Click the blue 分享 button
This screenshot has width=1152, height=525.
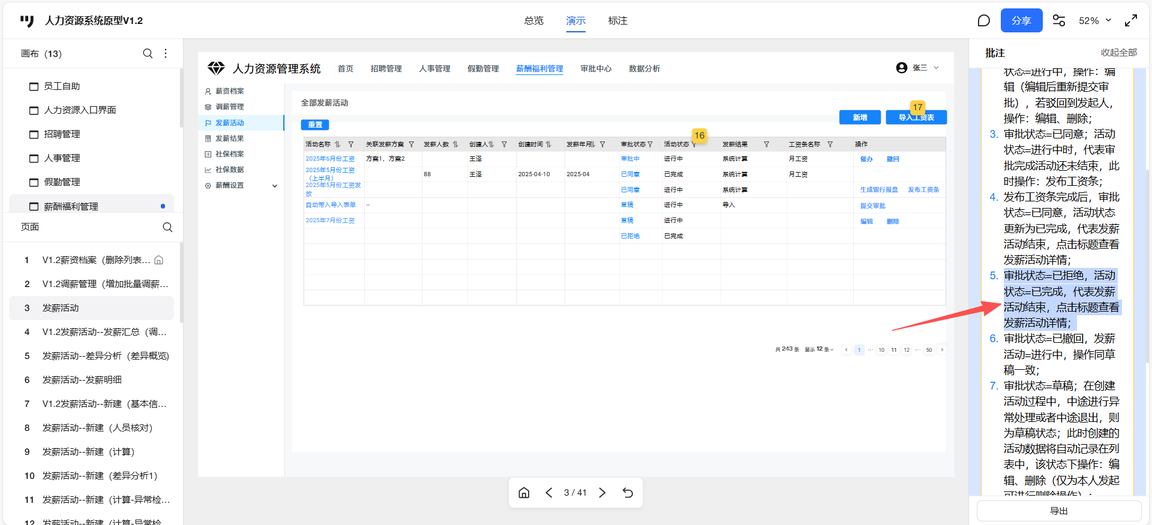tap(1021, 21)
